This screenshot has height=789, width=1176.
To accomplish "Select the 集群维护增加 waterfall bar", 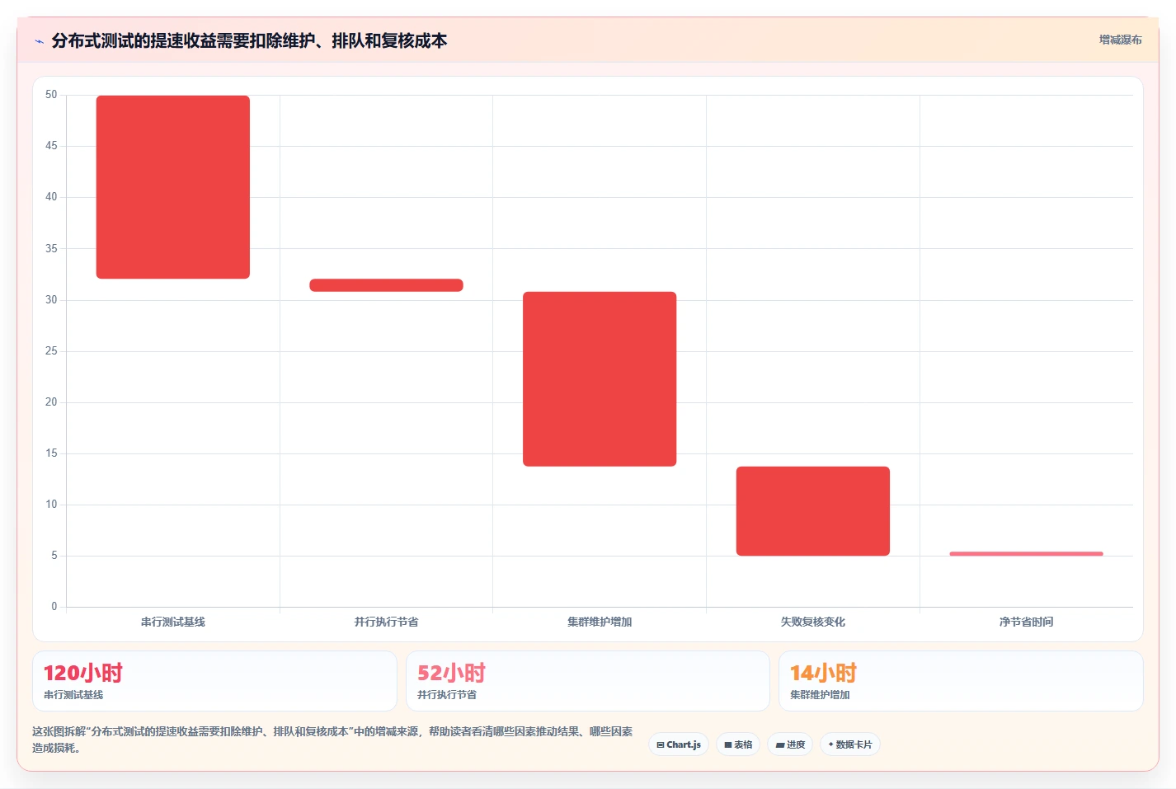I will (x=600, y=379).
